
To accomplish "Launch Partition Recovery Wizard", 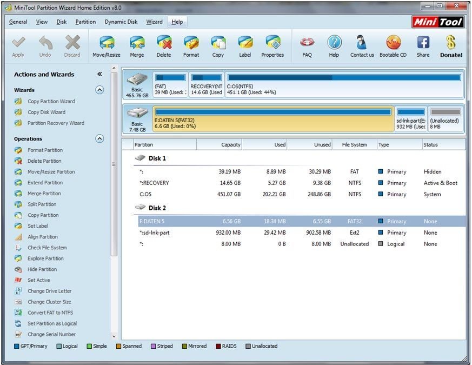I will point(56,123).
